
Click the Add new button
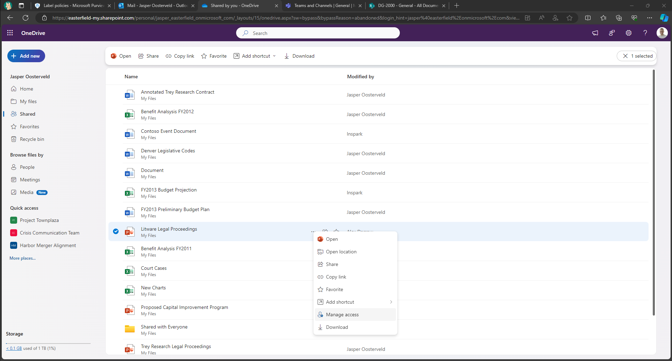click(26, 56)
